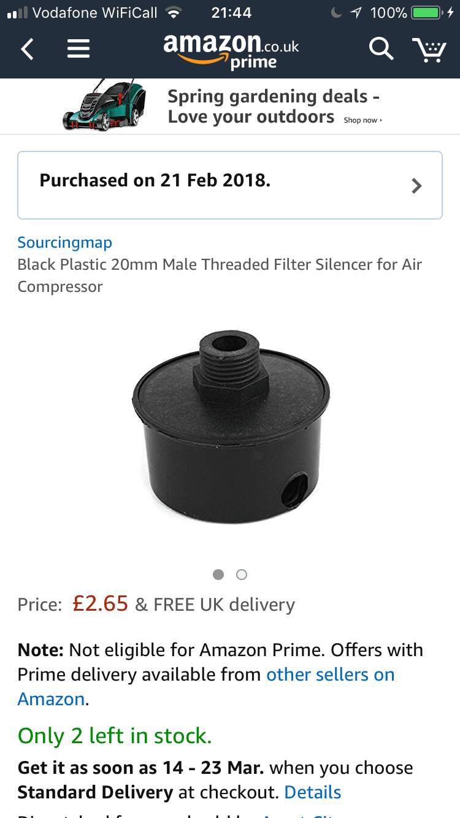
Task: Open the shopping basket icon
Action: [429, 49]
